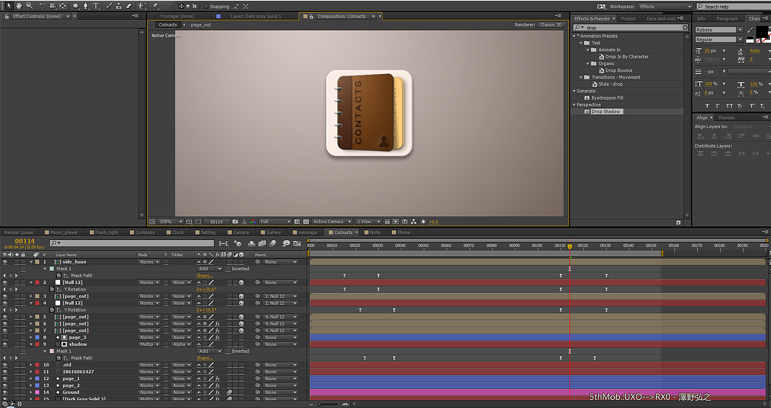Open the viewer magnification 100% dropdown
Screen dimensions: 771x408
pyautogui.click(x=171, y=221)
